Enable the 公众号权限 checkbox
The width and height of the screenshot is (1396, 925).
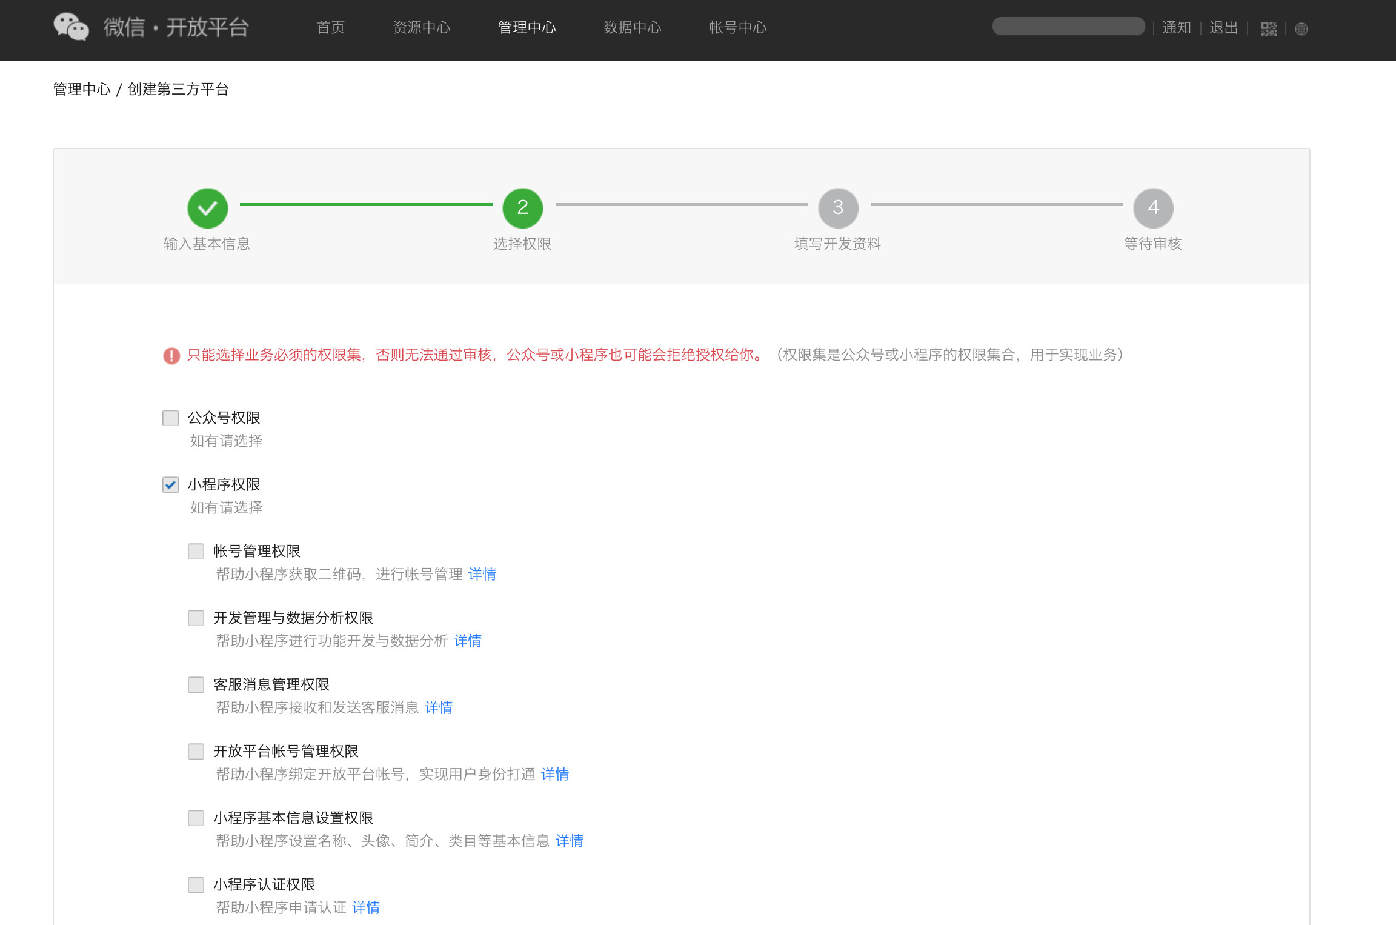point(170,418)
